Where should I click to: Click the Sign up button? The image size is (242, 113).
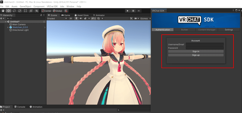coord(196,55)
